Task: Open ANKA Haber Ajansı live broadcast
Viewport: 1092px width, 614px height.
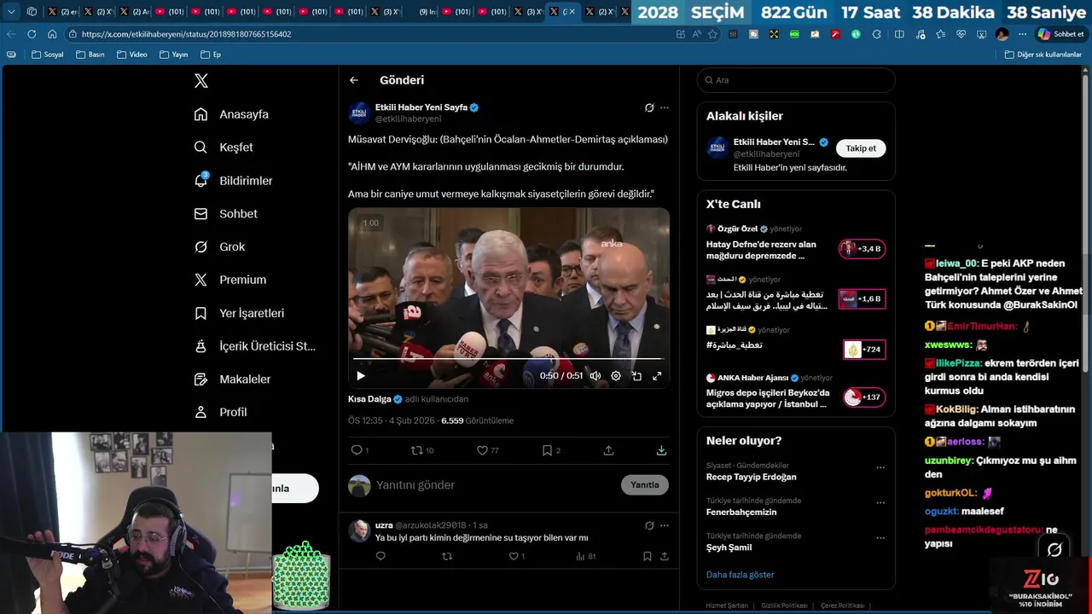Action: coord(795,391)
